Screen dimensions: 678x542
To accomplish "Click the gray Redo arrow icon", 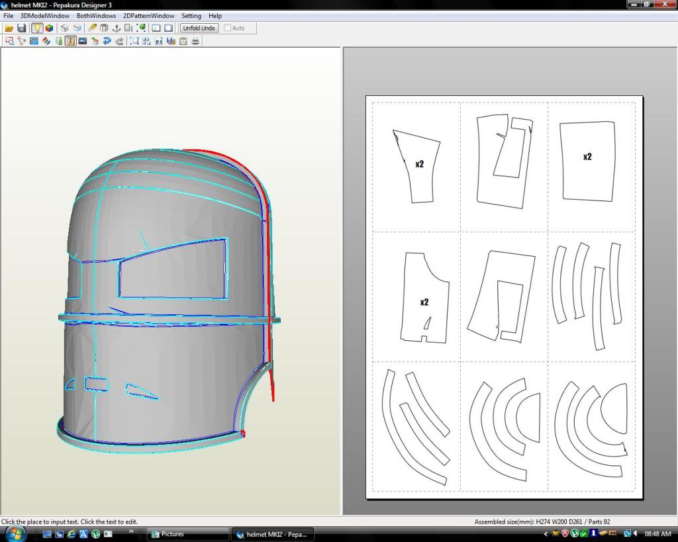I will [119, 41].
